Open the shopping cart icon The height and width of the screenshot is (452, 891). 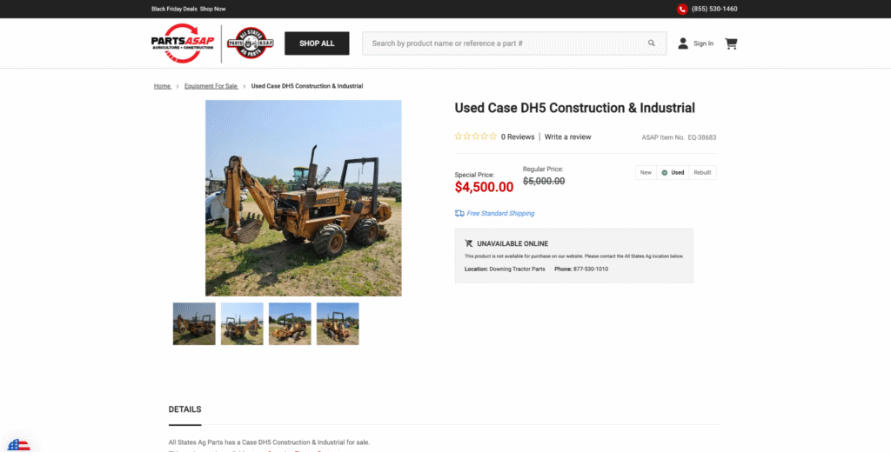[731, 43]
